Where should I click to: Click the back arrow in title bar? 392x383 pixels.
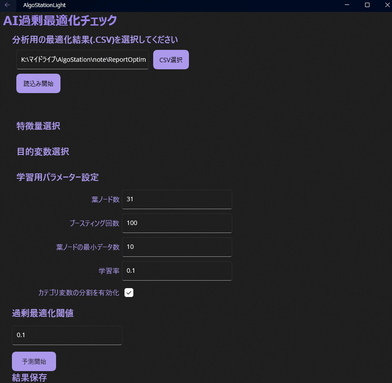coord(8,5)
